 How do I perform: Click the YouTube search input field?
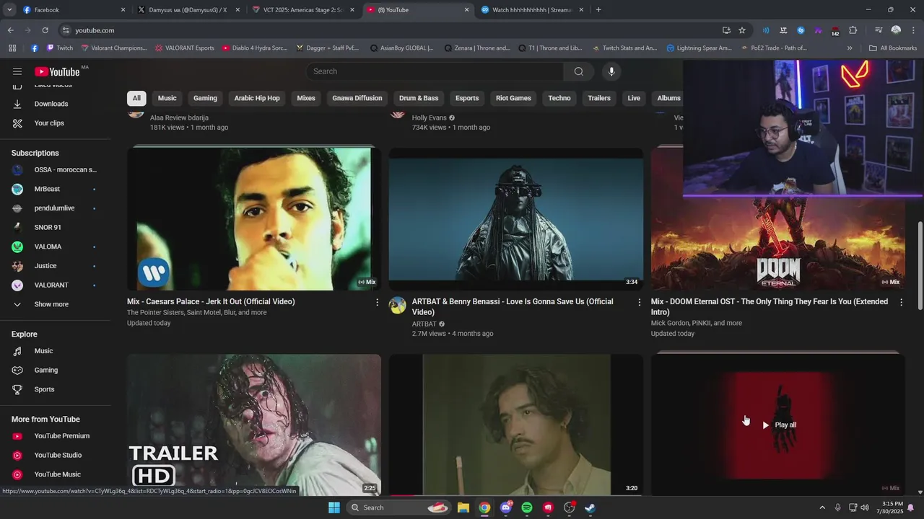(436, 71)
